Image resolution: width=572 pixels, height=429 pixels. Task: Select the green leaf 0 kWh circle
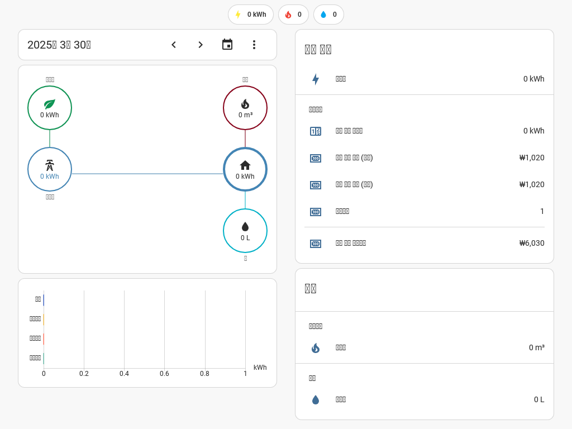point(50,108)
